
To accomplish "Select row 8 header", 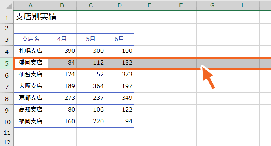I will 7,99.
